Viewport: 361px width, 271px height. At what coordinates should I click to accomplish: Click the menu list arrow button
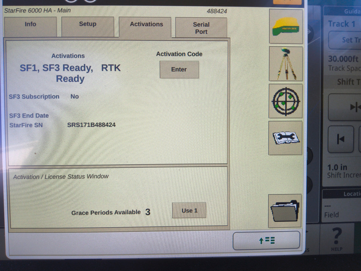(x=266, y=240)
